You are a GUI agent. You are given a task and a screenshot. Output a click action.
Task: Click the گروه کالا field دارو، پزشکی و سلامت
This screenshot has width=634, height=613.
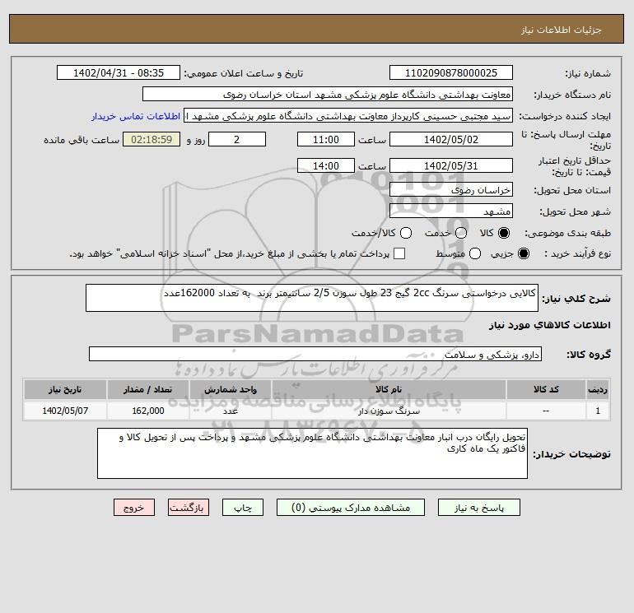(x=315, y=354)
